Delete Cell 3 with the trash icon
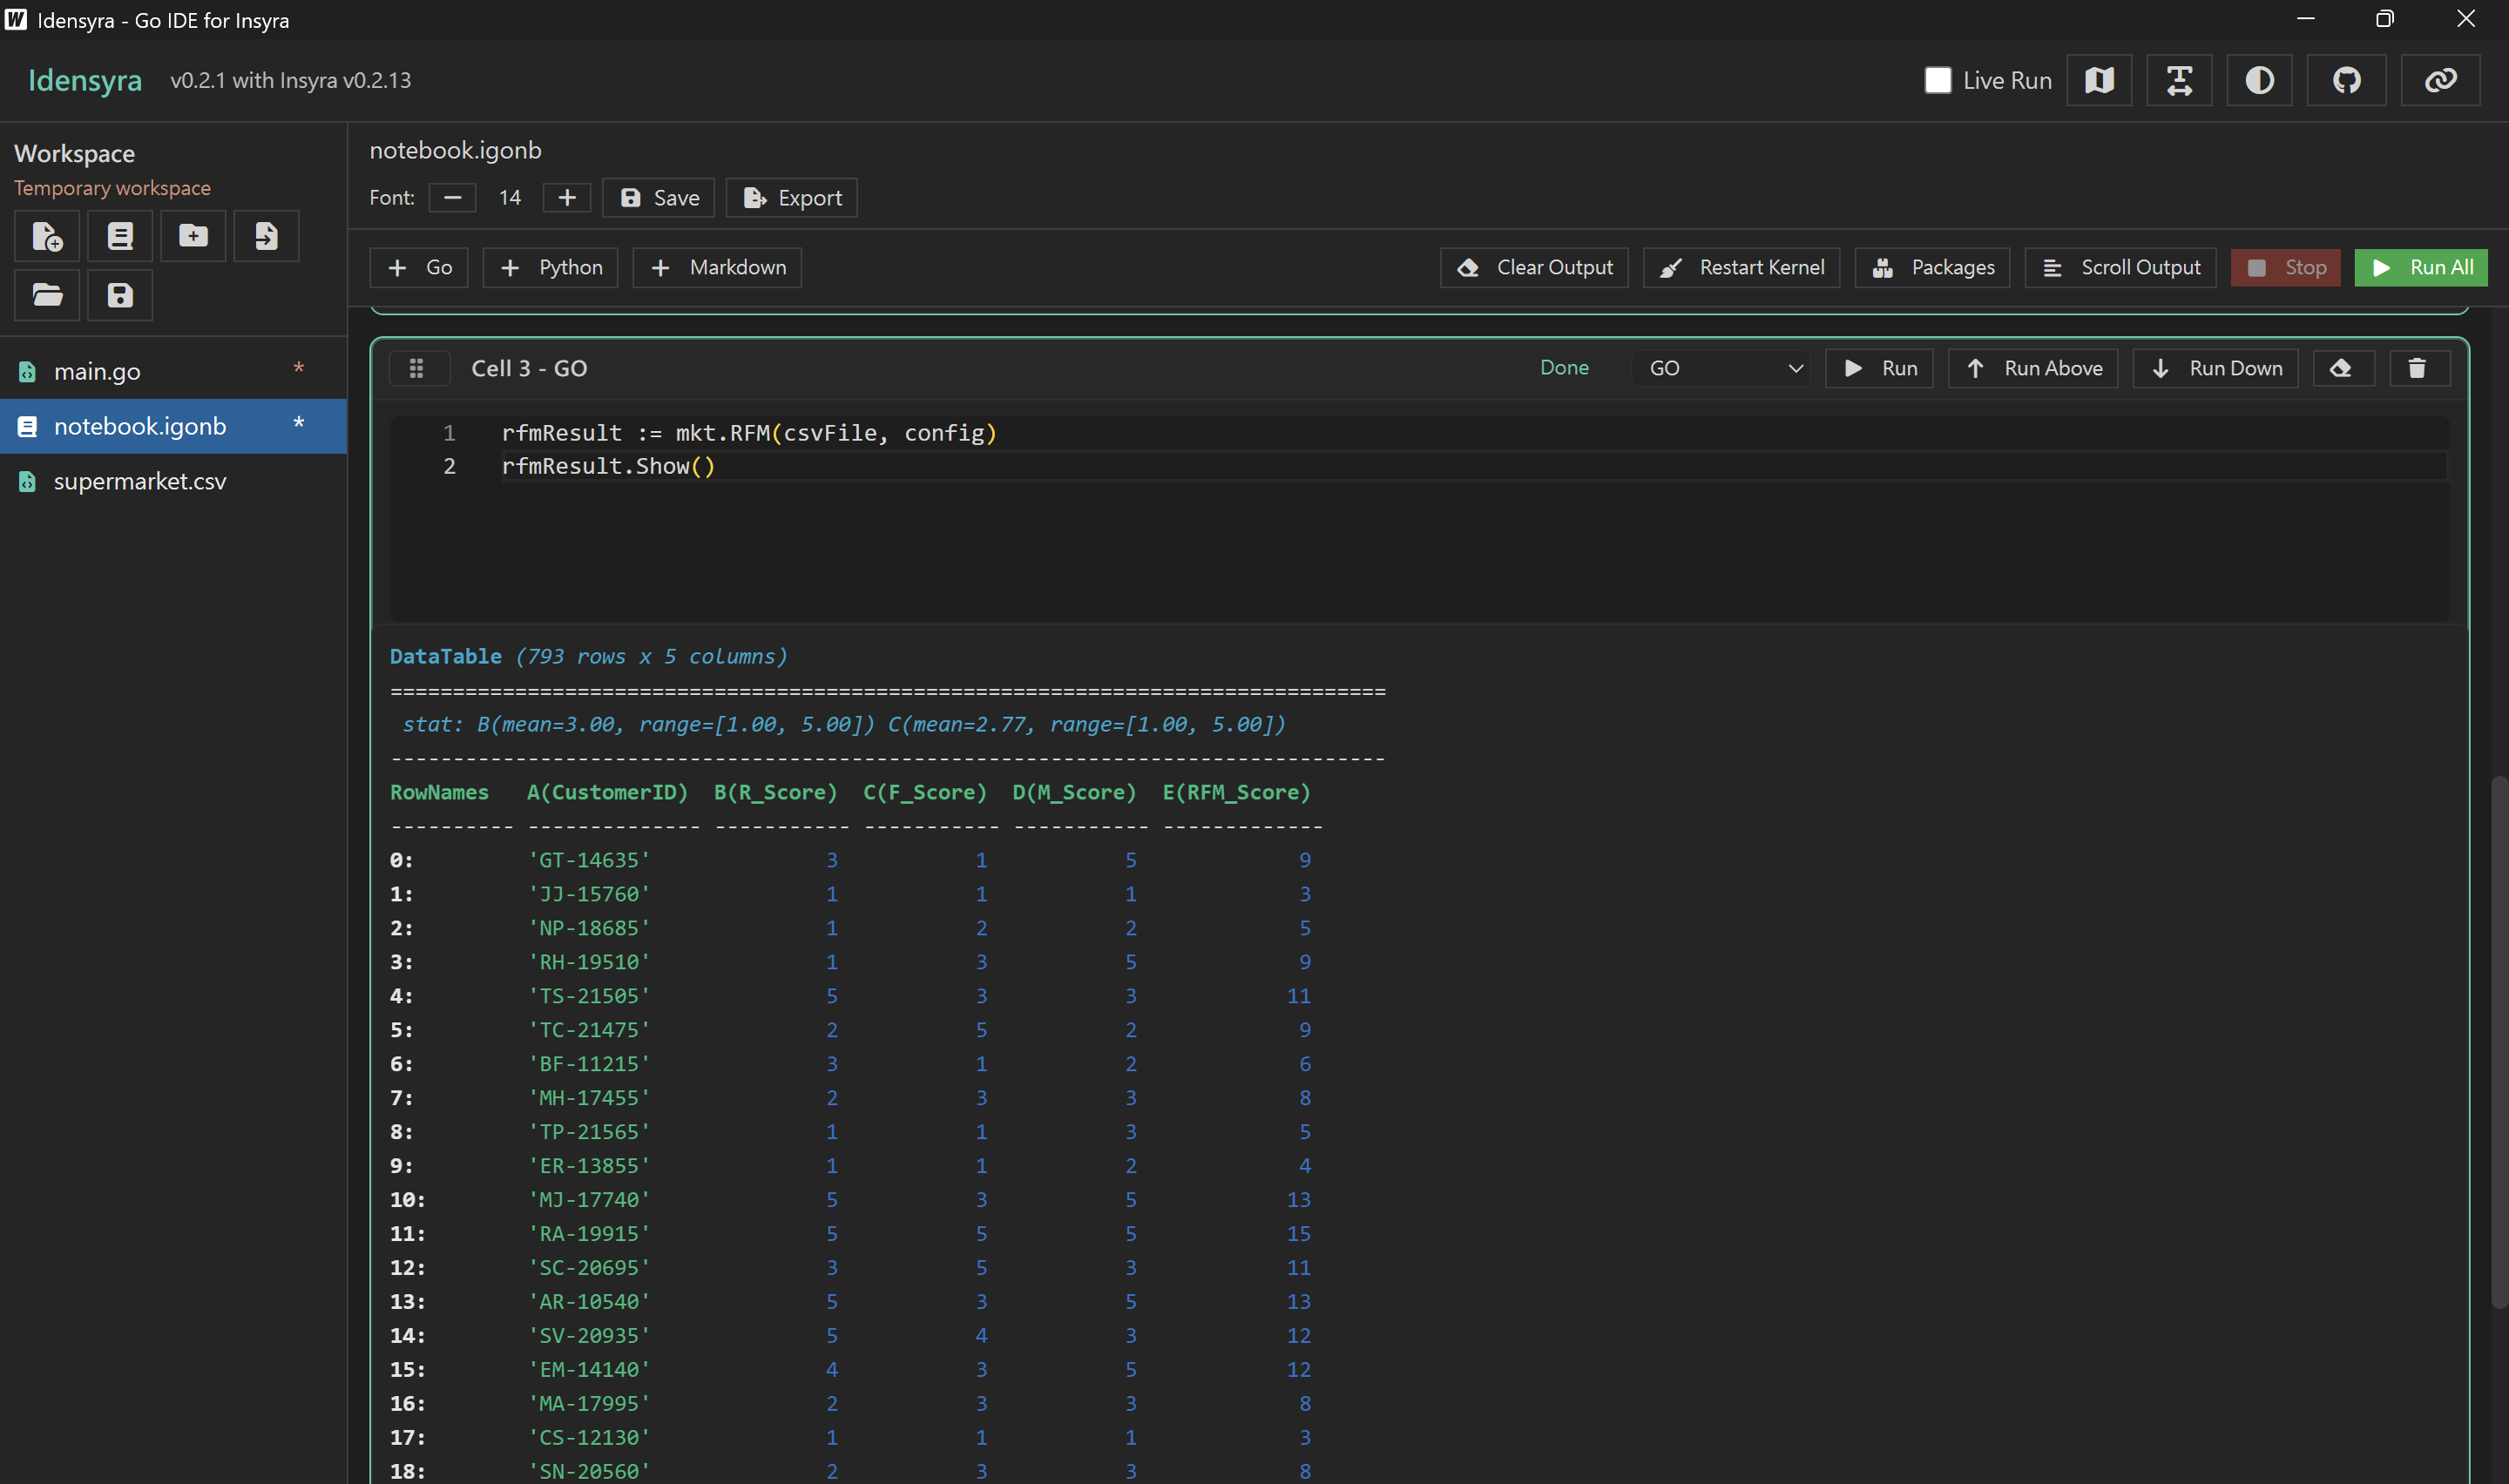The height and width of the screenshot is (1484, 2509). 2418,368
